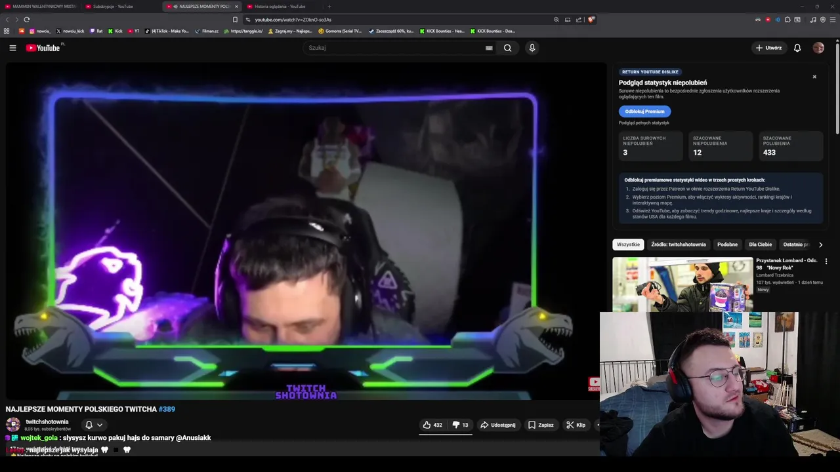Click the share icon in the address bar
This screenshot has height=472, width=840.
579,20
